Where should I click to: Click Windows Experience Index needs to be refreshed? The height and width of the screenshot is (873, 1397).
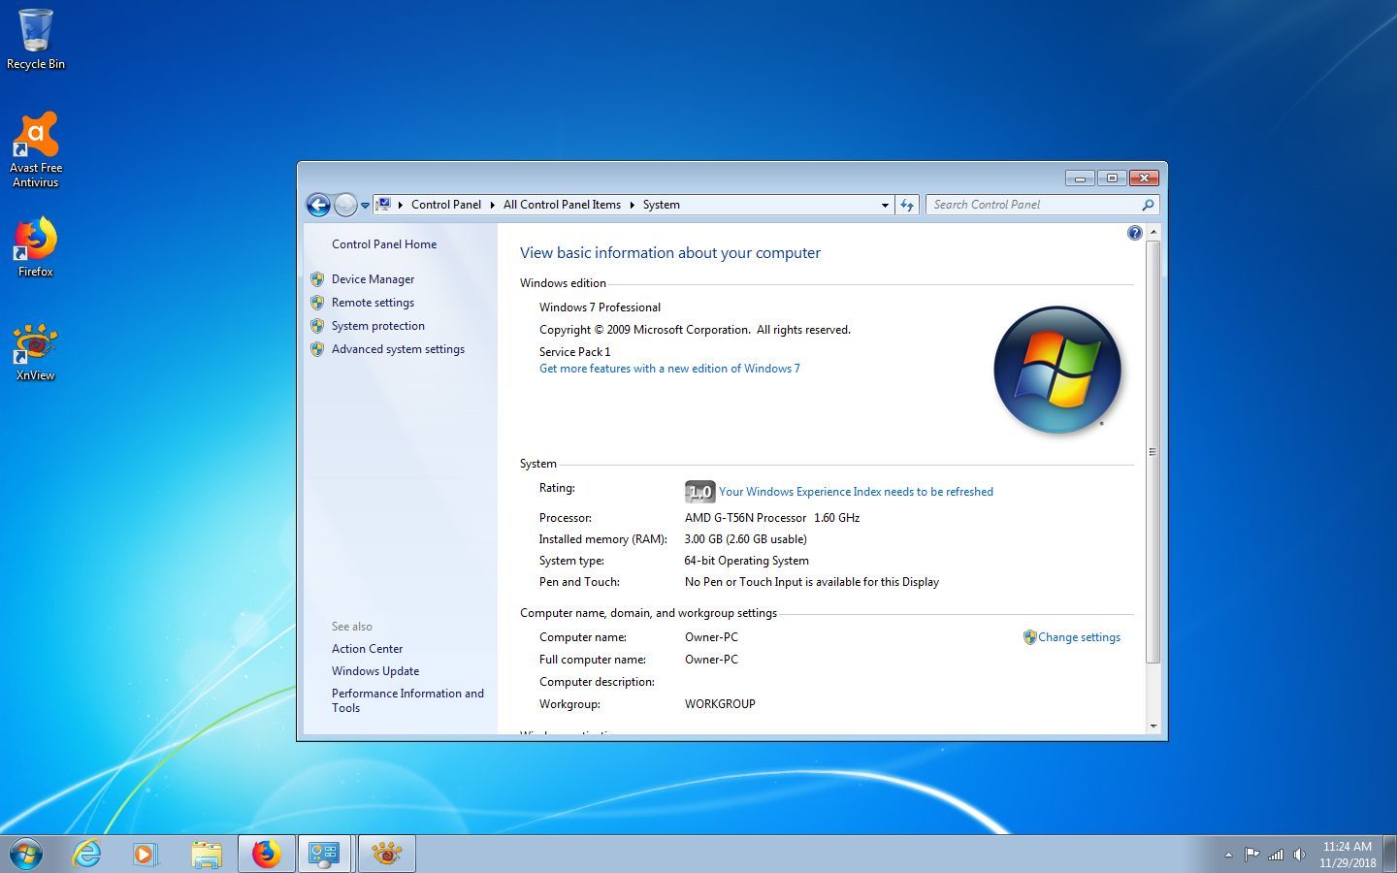pos(856,492)
